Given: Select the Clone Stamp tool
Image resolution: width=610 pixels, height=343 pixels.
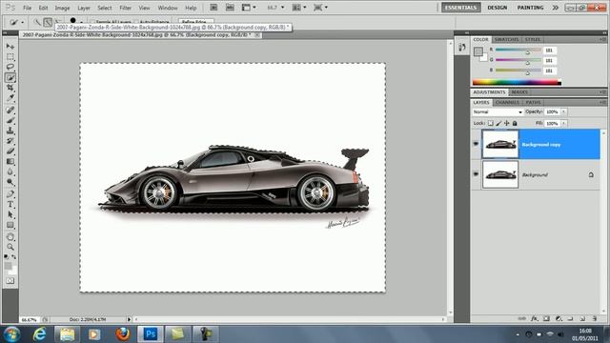Looking at the screenshot, I should click(10, 131).
